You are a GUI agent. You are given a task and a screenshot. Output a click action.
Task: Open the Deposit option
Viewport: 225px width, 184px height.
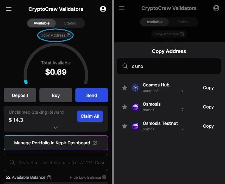(x=20, y=95)
